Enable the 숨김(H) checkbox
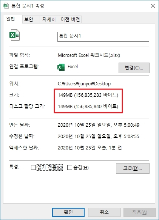Viewport: 159px width, 220px height. coord(69,167)
